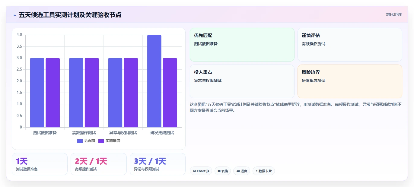Viewport: 414px width, 187px height.
Task: Click the 高频操作测试 x-axis label
Action: tap(84, 133)
